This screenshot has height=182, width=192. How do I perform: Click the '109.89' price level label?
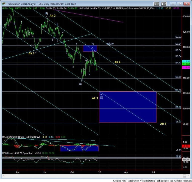click(x=178, y=77)
